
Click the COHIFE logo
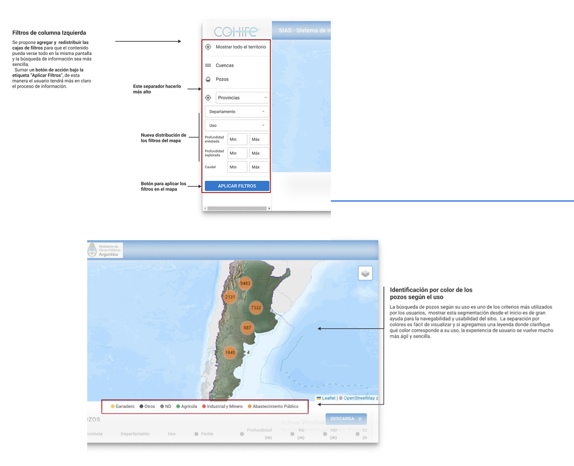pyautogui.click(x=237, y=32)
